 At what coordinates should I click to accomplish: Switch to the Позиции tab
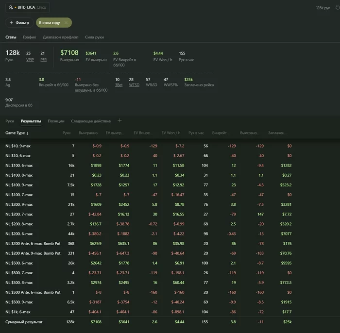click(x=56, y=121)
